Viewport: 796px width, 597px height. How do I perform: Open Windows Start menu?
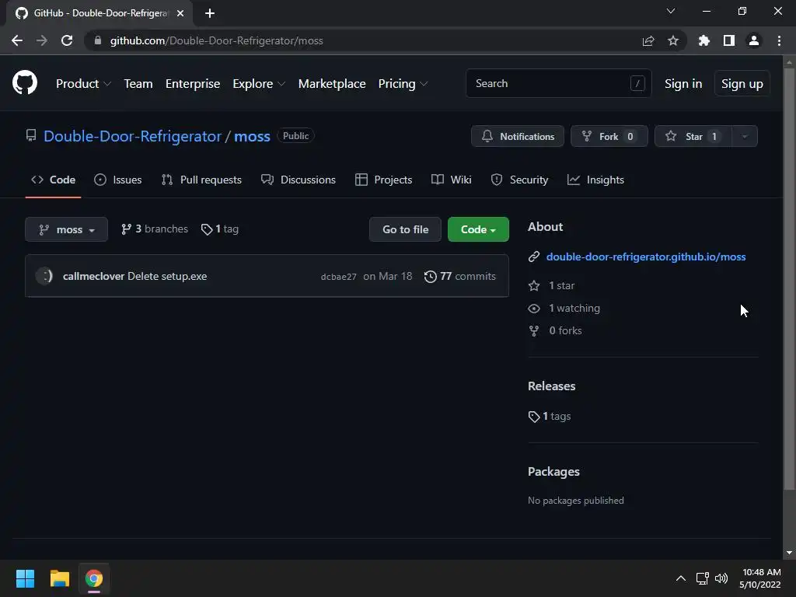(25, 578)
